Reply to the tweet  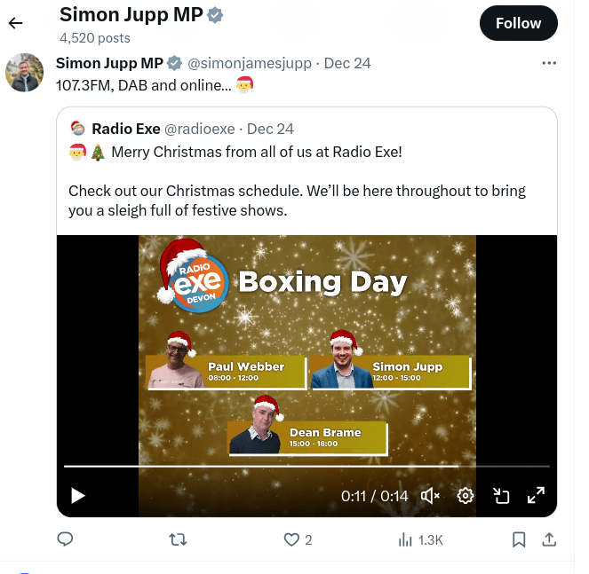tap(65, 539)
